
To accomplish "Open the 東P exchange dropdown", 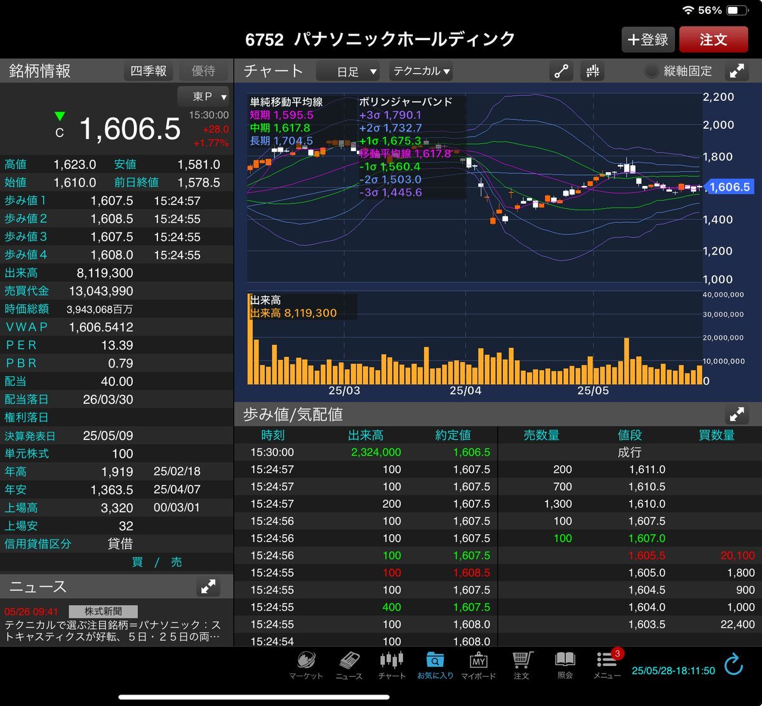I will tap(203, 97).
